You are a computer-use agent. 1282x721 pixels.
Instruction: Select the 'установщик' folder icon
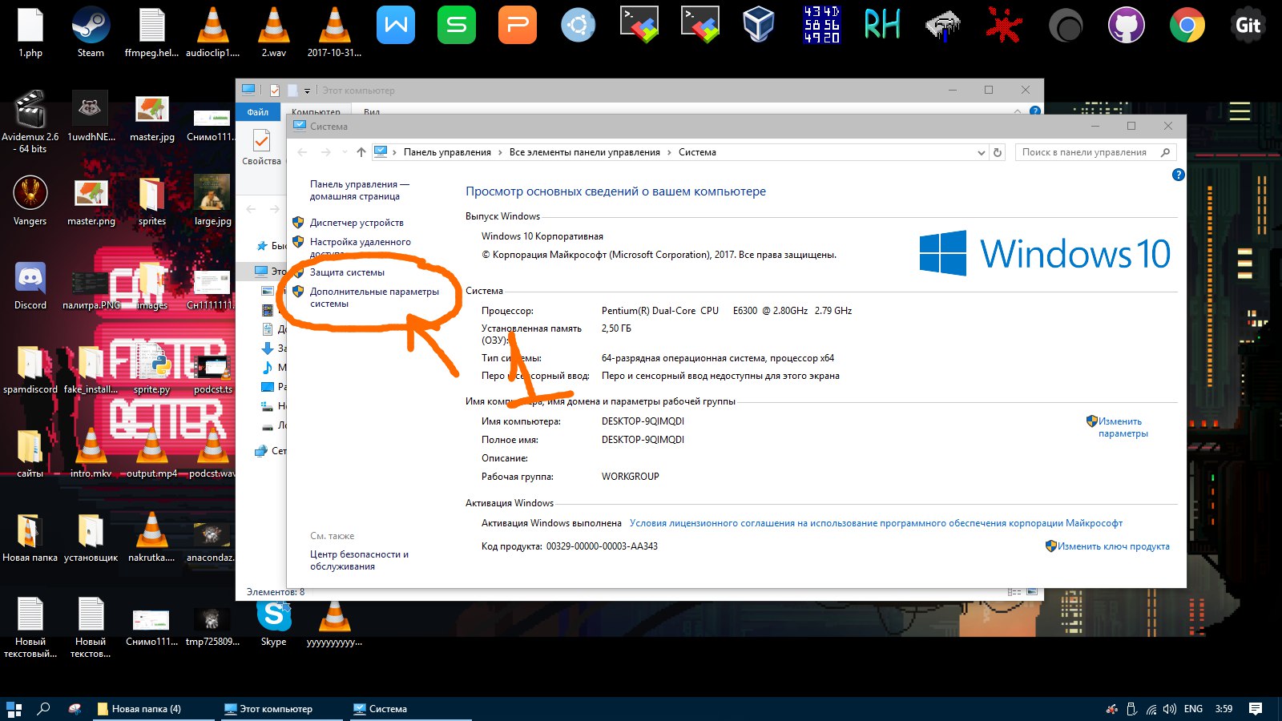[91, 538]
